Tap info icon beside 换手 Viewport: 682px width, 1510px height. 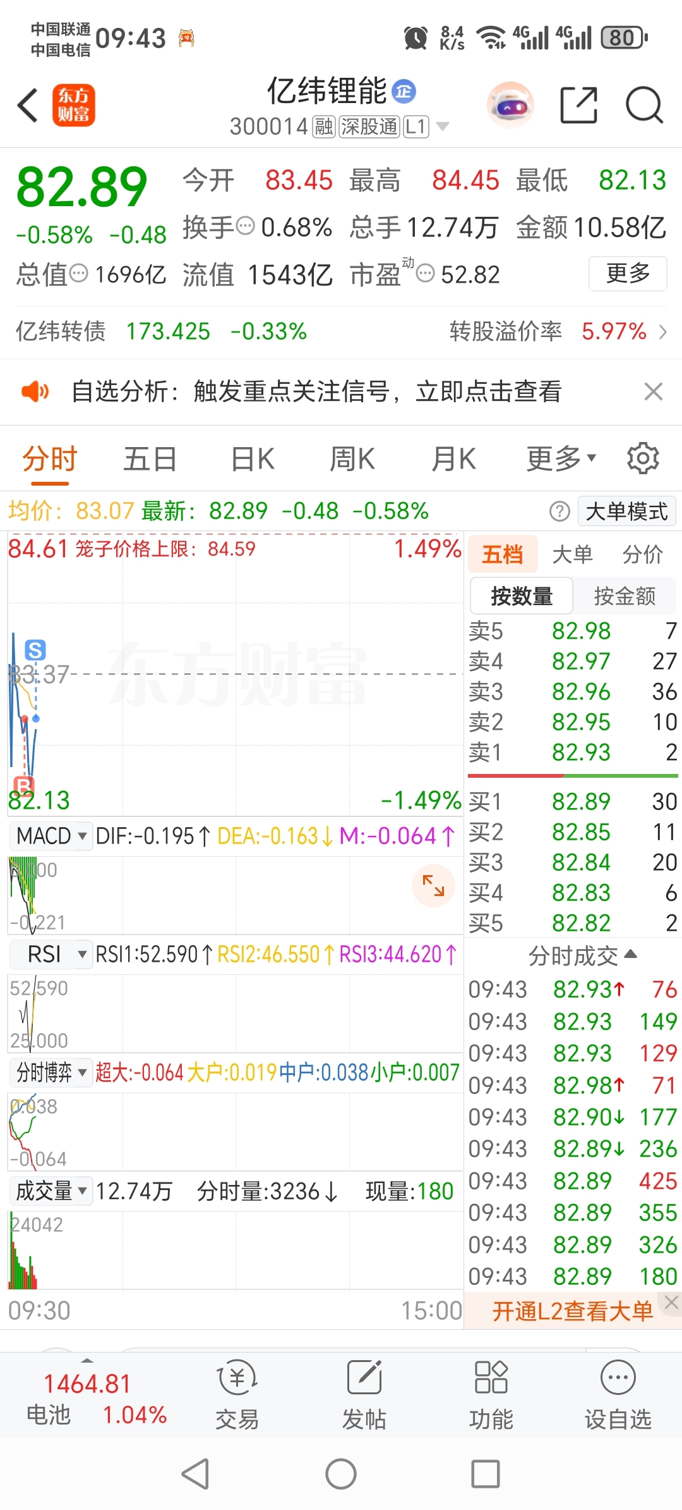245,226
